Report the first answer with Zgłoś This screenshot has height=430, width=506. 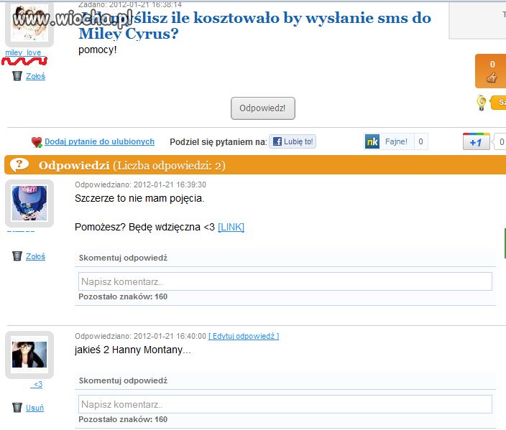(35, 256)
